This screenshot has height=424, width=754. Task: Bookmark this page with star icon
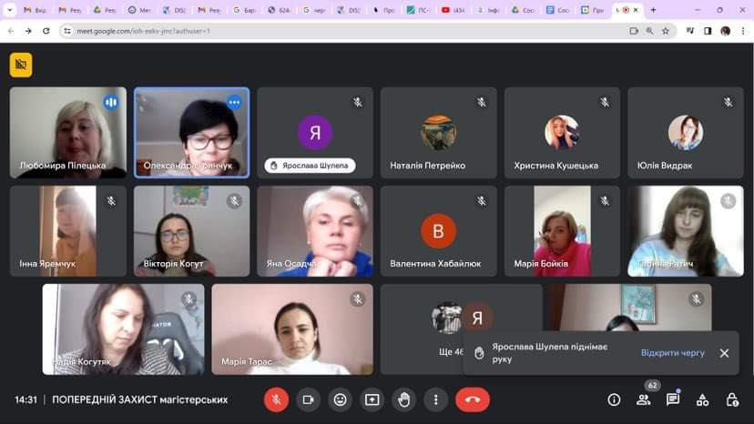click(x=666, y=30)
